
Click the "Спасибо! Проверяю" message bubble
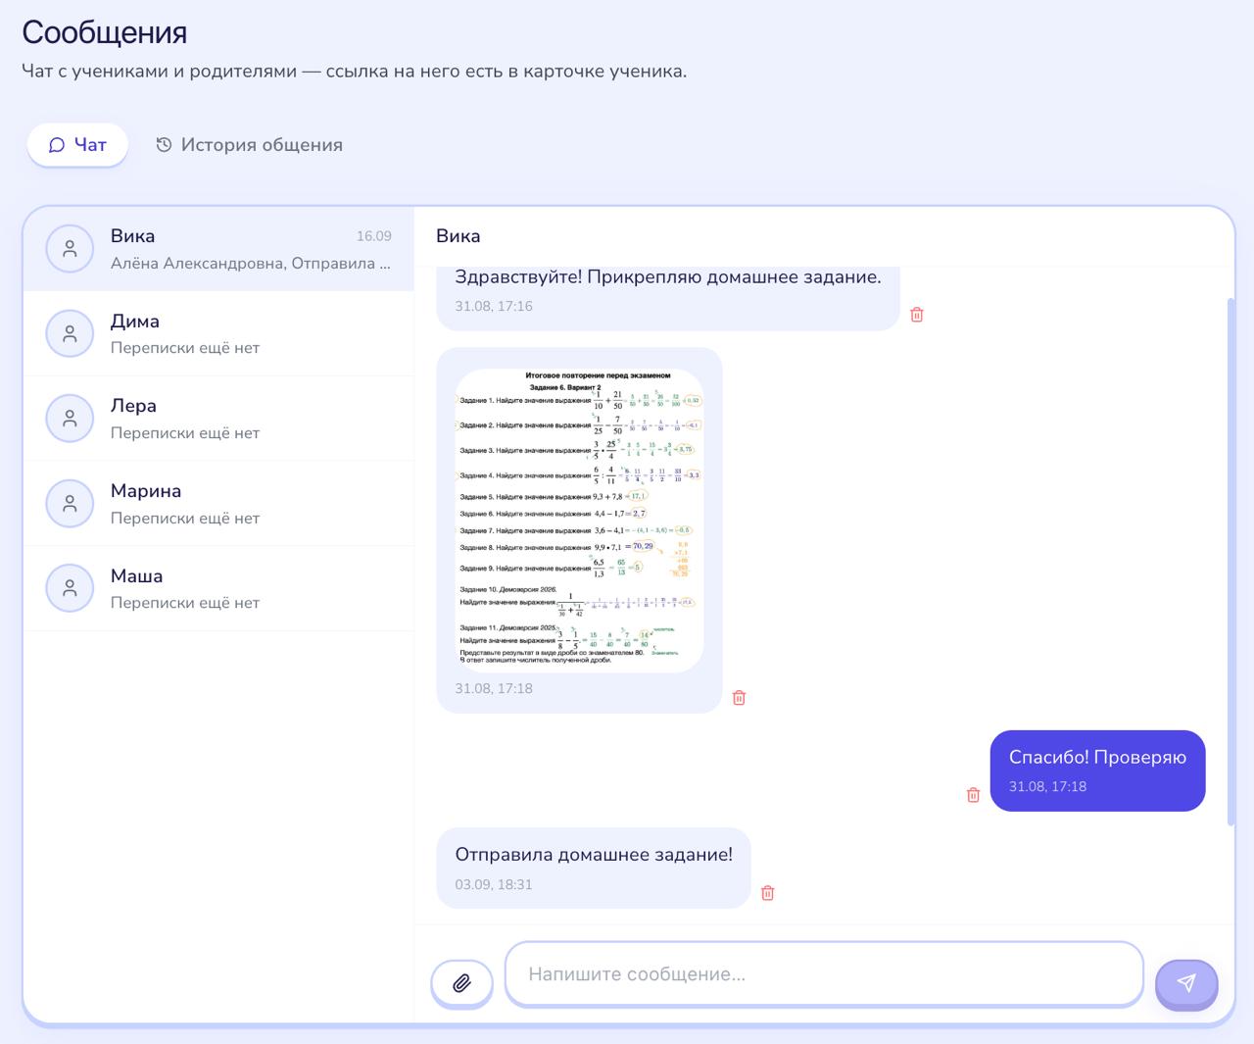[x=1097, y=771]
